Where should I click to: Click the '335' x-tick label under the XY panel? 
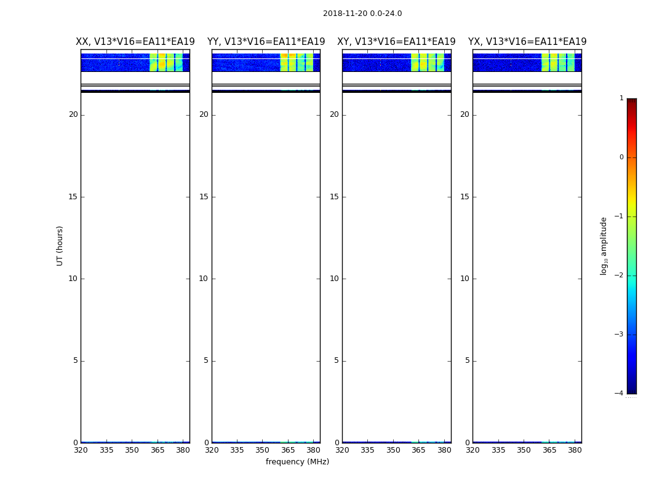tap(367, 450)
